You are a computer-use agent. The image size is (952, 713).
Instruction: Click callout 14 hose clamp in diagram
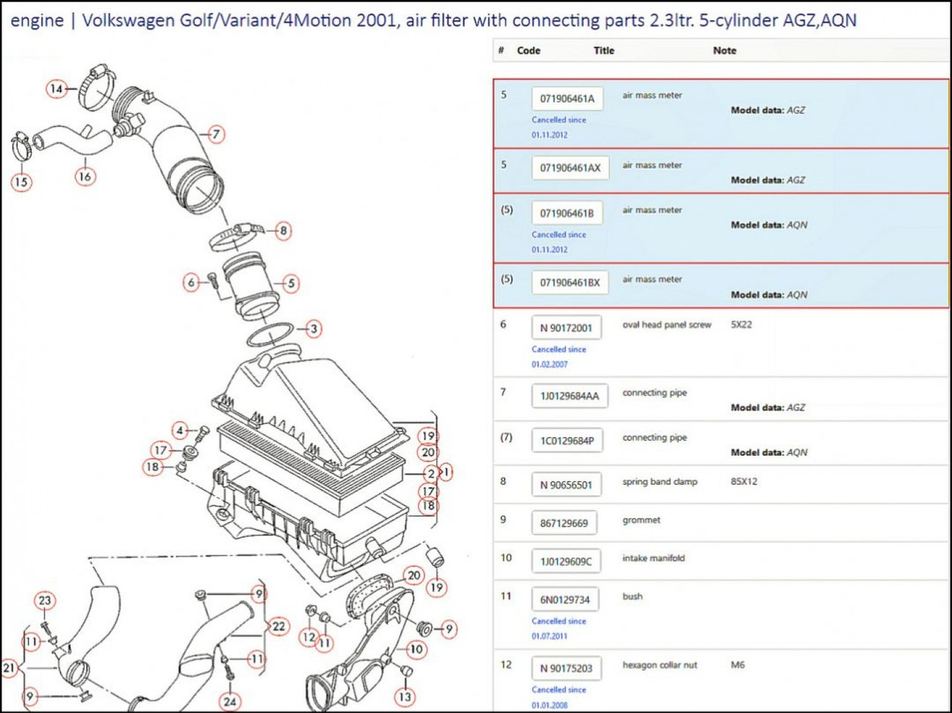pos(57,89)
